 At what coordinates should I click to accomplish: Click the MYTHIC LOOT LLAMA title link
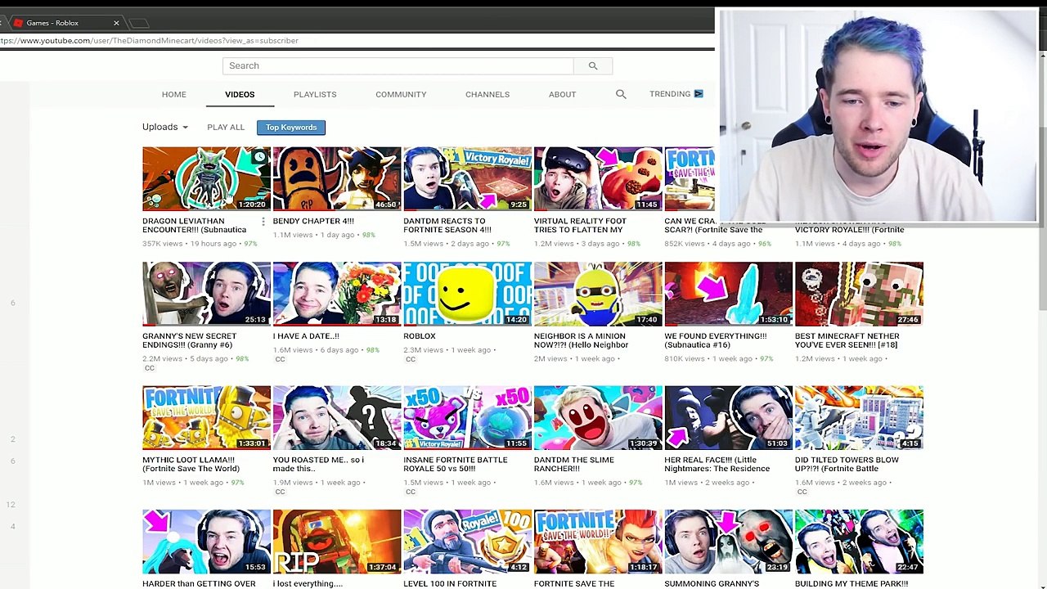click(x=191, y=465)
